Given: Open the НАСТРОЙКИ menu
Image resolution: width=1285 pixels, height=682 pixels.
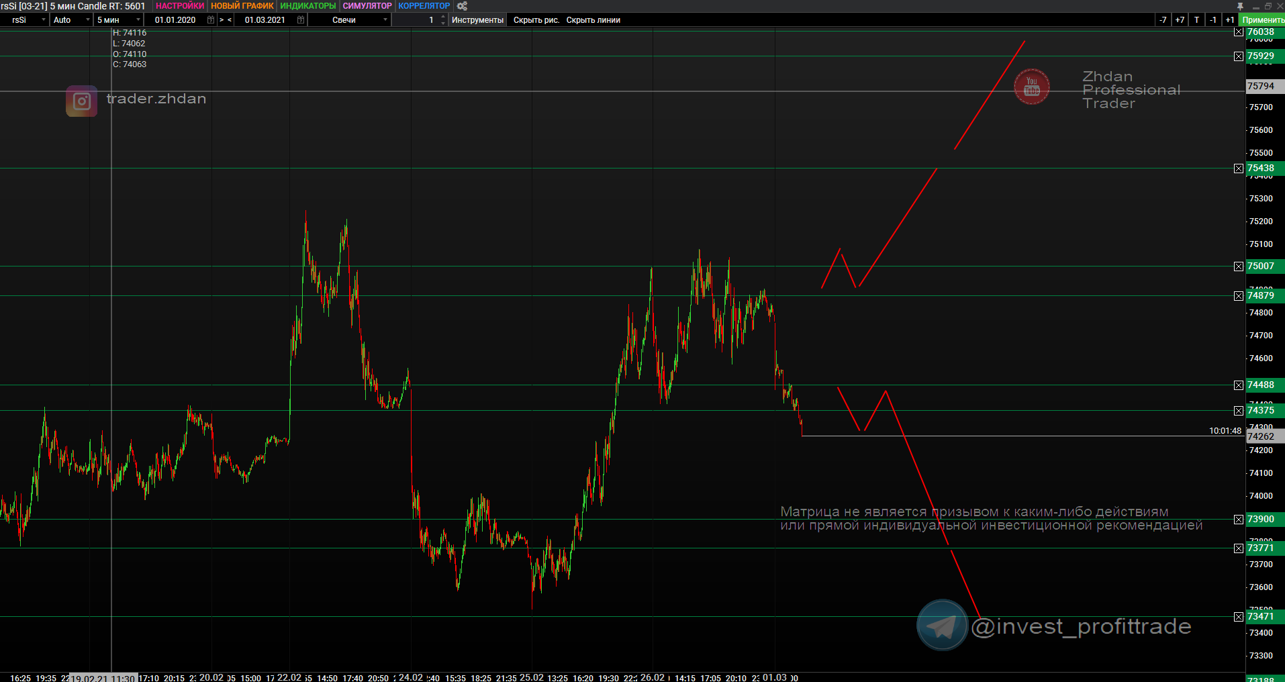Looking at the screenshot, I should tap(180, 6).
